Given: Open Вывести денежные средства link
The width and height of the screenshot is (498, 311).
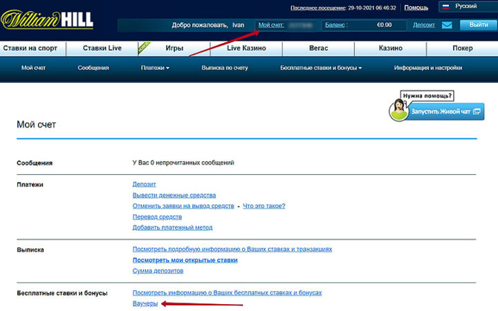Looking at the screenshot, I should pyautogui.click(x=174, y=195).
